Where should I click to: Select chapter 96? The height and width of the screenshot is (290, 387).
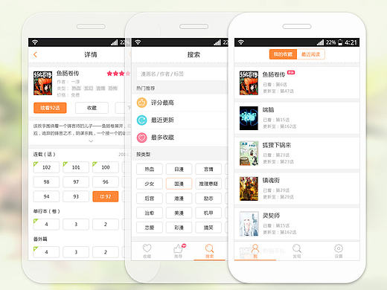click(x=106, y=182)
